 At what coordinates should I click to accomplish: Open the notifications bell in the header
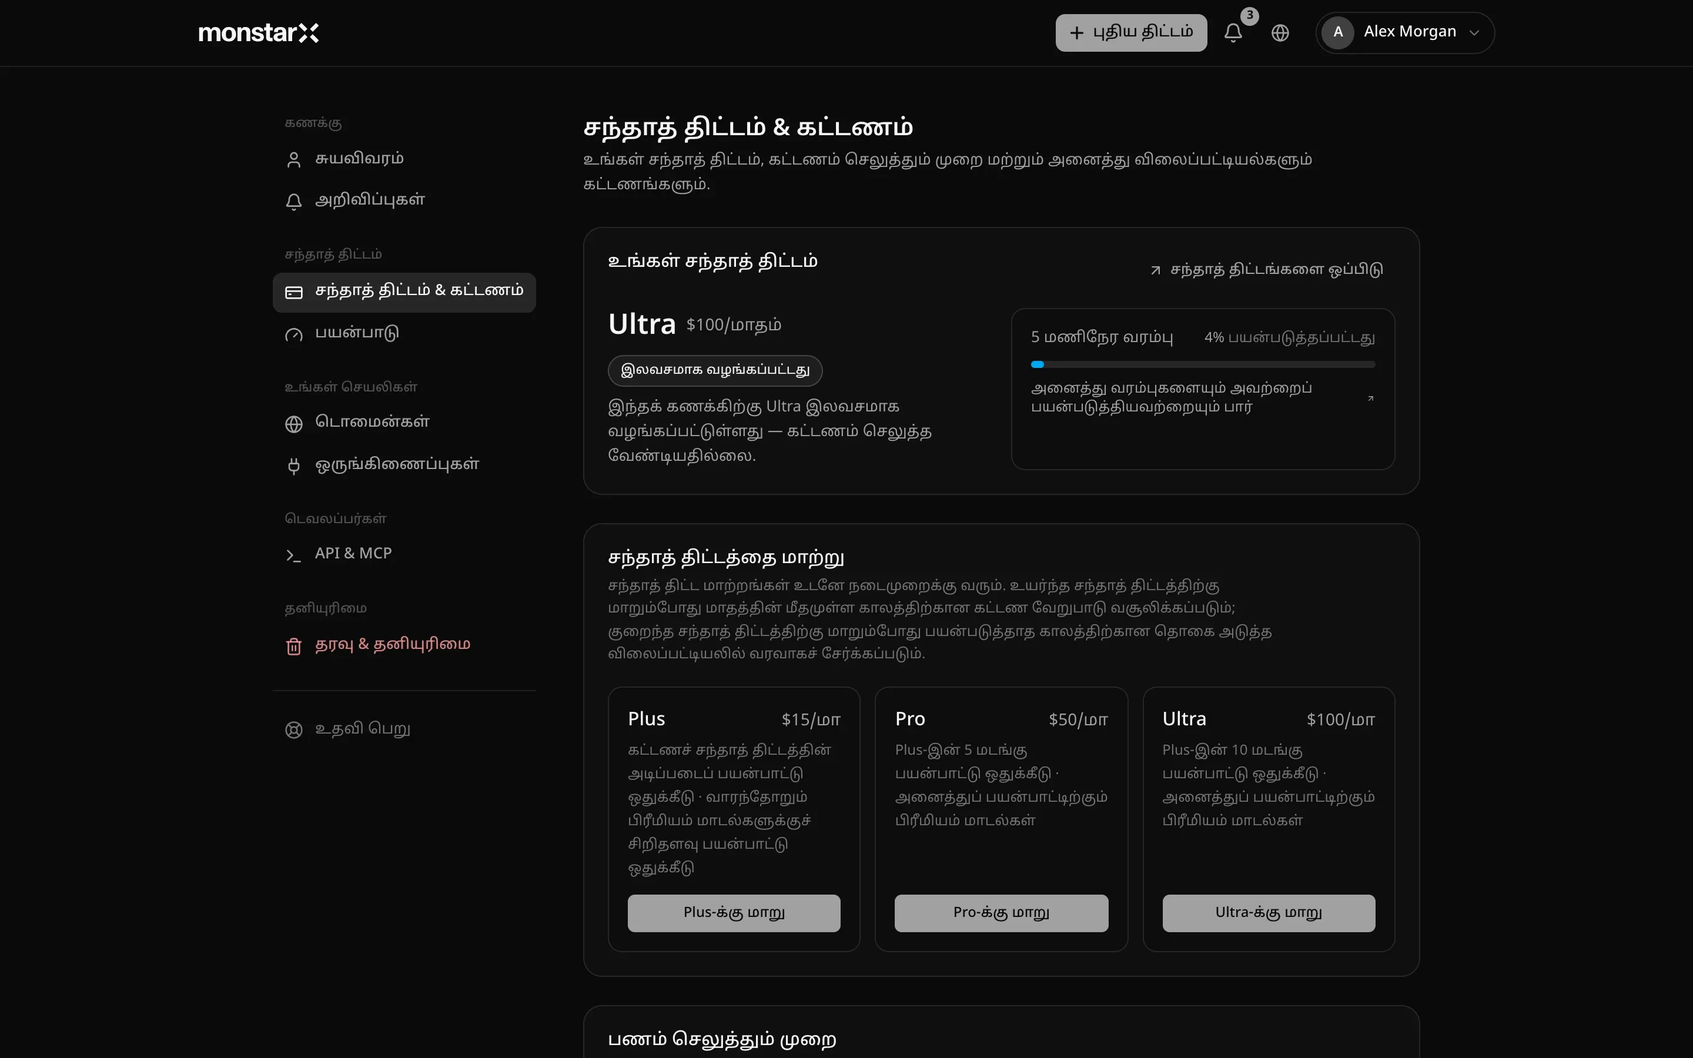pyautogui.click(x=1233, y=33)
